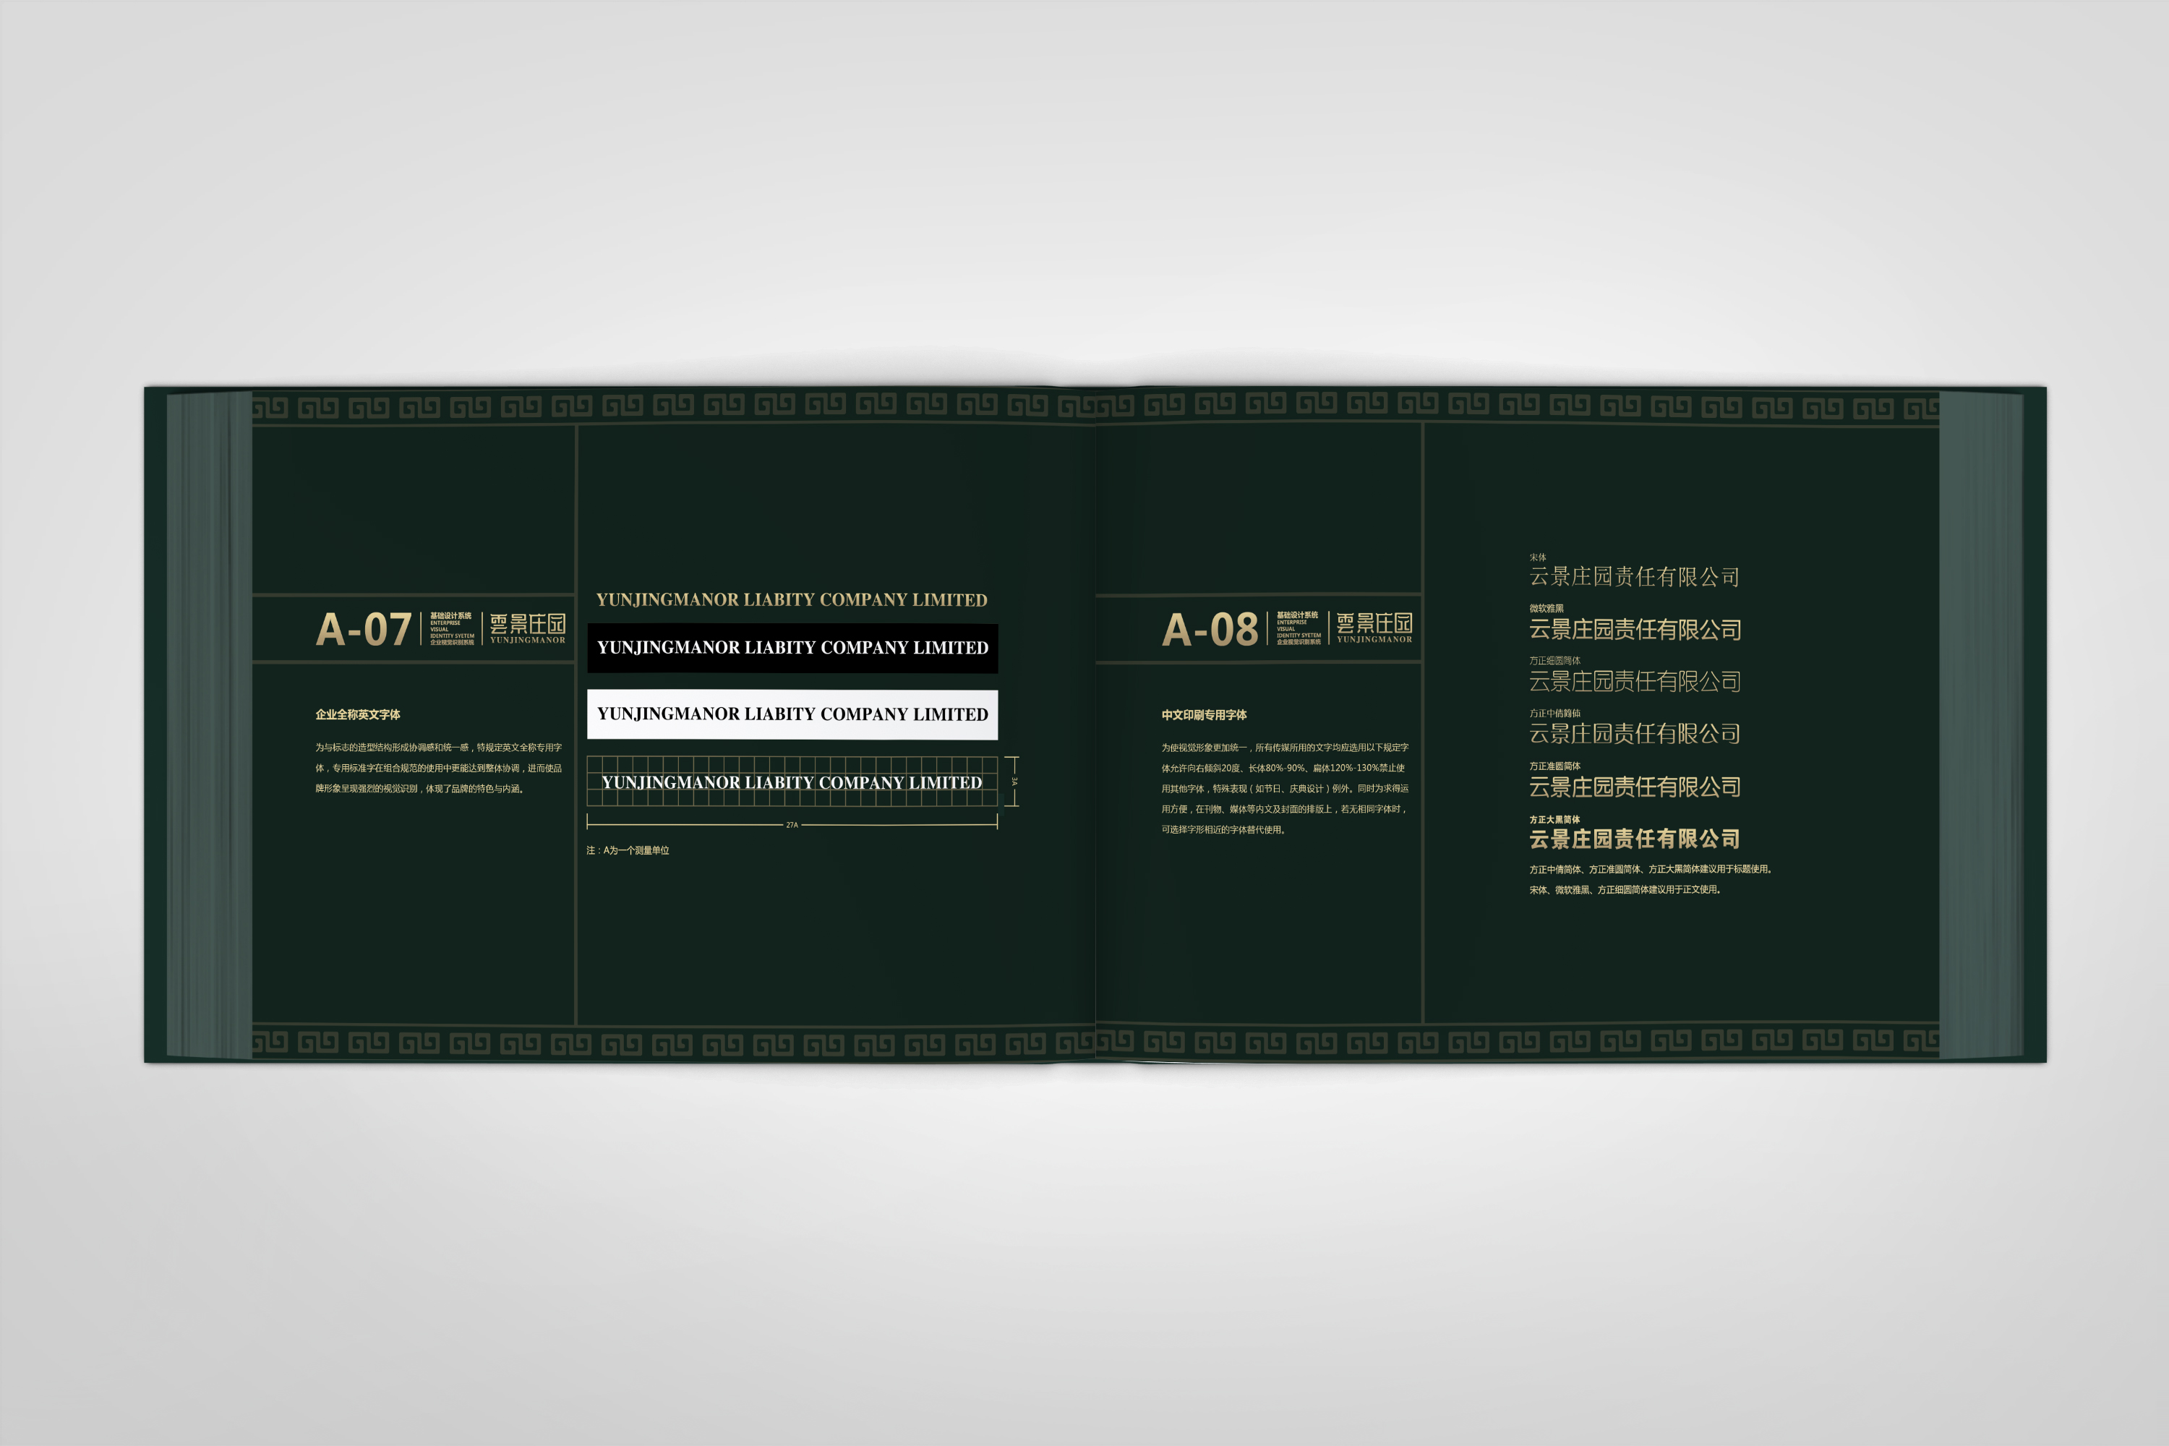Click the white banner company name
This screenshot has height=1446, width=2169.
[792, 715]
